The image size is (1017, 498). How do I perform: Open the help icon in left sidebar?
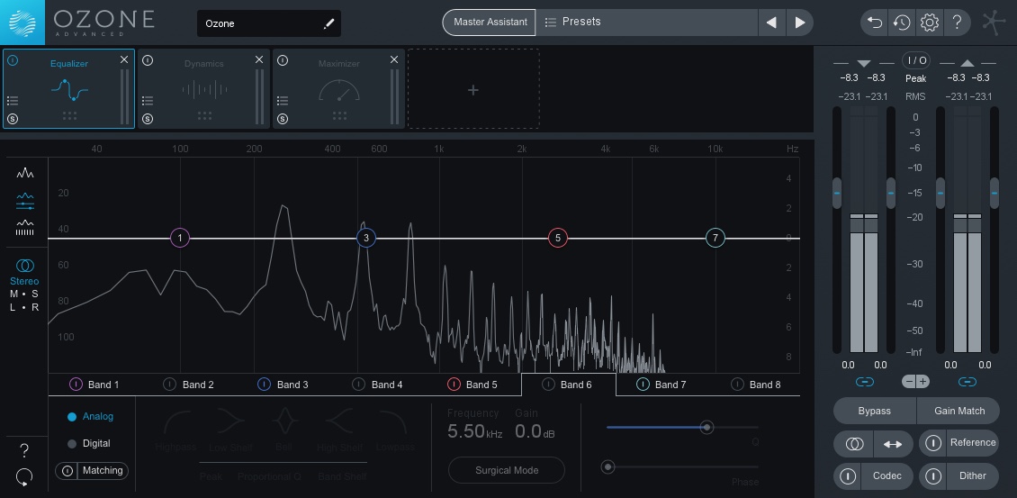click(24, 450)
